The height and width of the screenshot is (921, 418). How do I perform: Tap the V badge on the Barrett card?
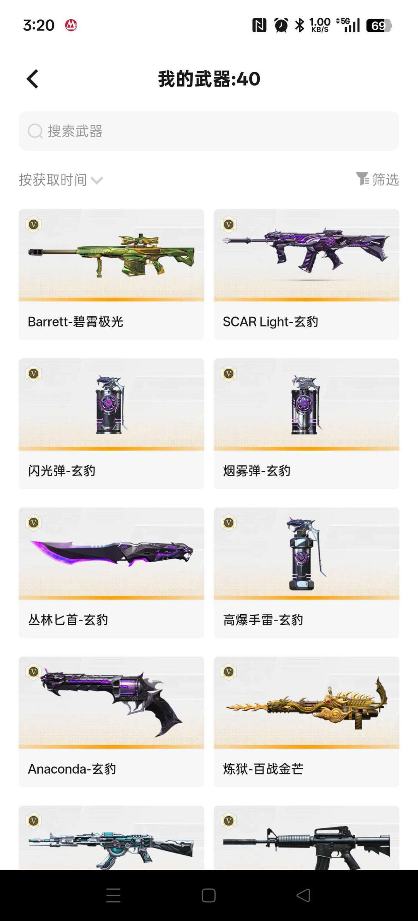34,225
